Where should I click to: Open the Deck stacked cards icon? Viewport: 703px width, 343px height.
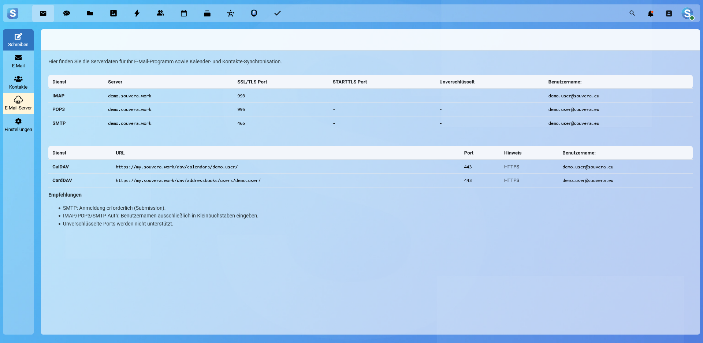coord(207,14)
